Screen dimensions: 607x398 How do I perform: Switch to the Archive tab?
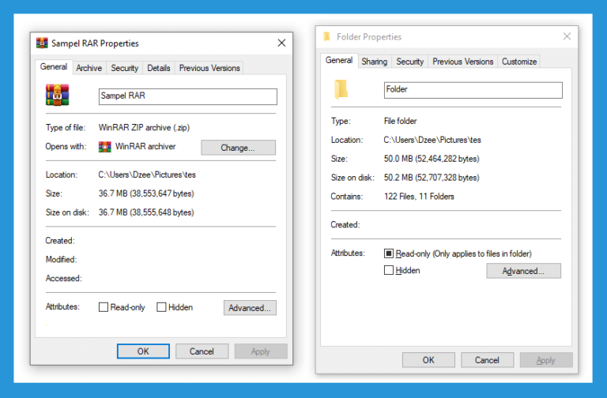(89, 68)
